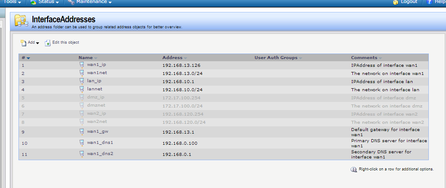Open the wan1_dns1 address entry
The width and height of the screenshot is (446, 188).
[100, 143]
